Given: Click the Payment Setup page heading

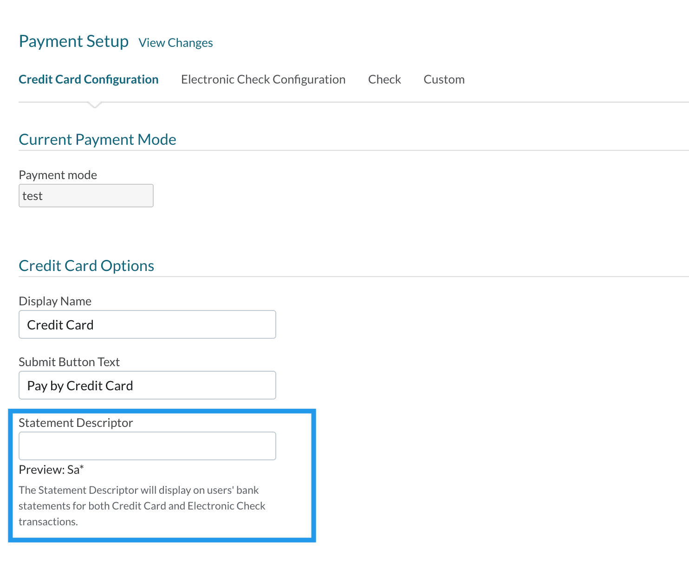Looking at the screenshot, I should pyautogui.click(x=73, y=41).
